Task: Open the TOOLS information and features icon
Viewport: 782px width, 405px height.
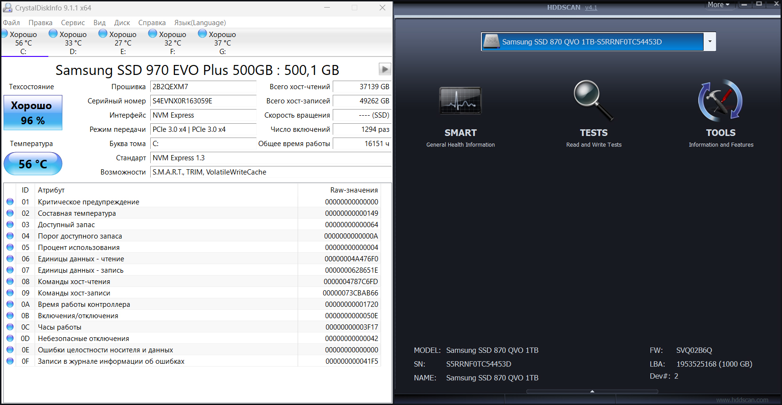Action: pos(720,101)
